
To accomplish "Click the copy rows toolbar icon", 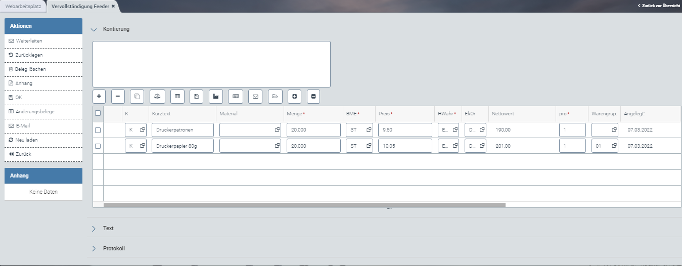I will click(x=137, y=96).
